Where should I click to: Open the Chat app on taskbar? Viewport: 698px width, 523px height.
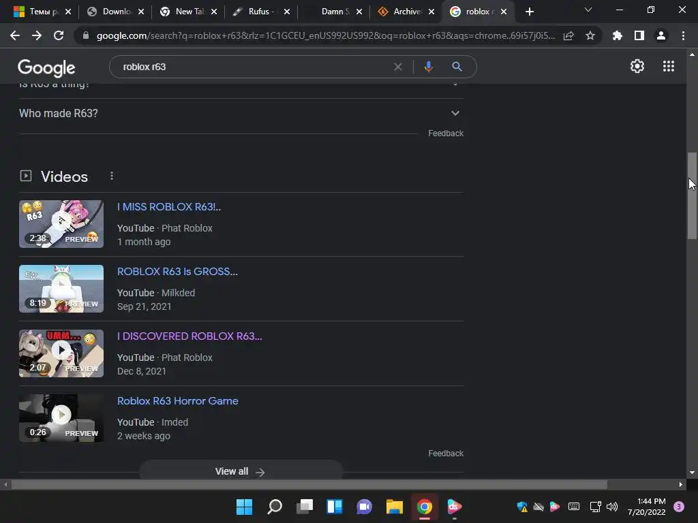364,507
